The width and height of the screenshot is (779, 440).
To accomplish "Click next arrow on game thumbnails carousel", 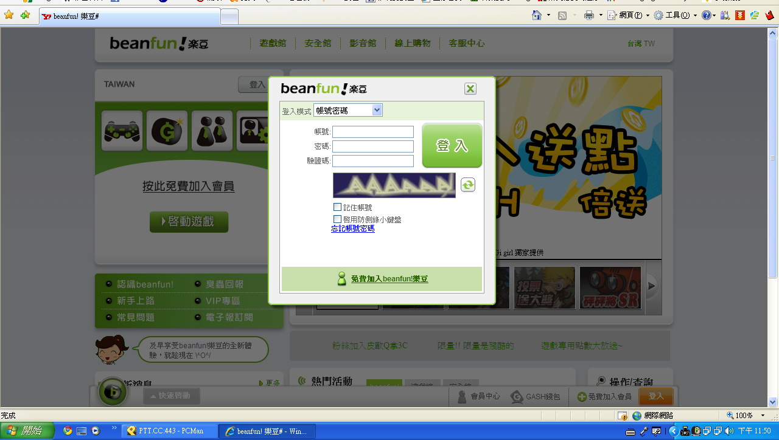I will point(651,286).
